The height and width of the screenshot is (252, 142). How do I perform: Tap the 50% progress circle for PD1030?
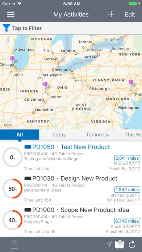pyautogui.click(x=13, y=189)
